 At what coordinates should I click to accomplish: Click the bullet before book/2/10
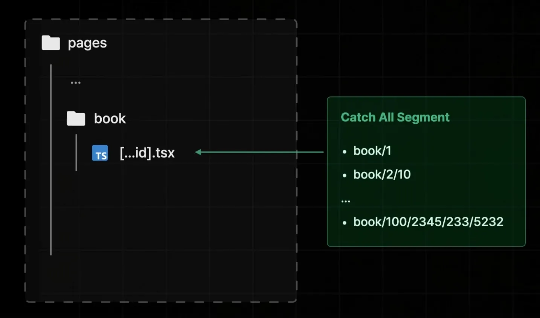[x=344, y=176]
